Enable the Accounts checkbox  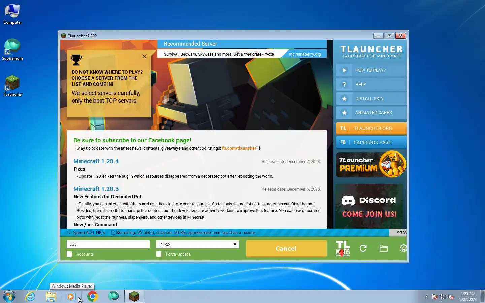pyautogui.click(x=69, y=254)
